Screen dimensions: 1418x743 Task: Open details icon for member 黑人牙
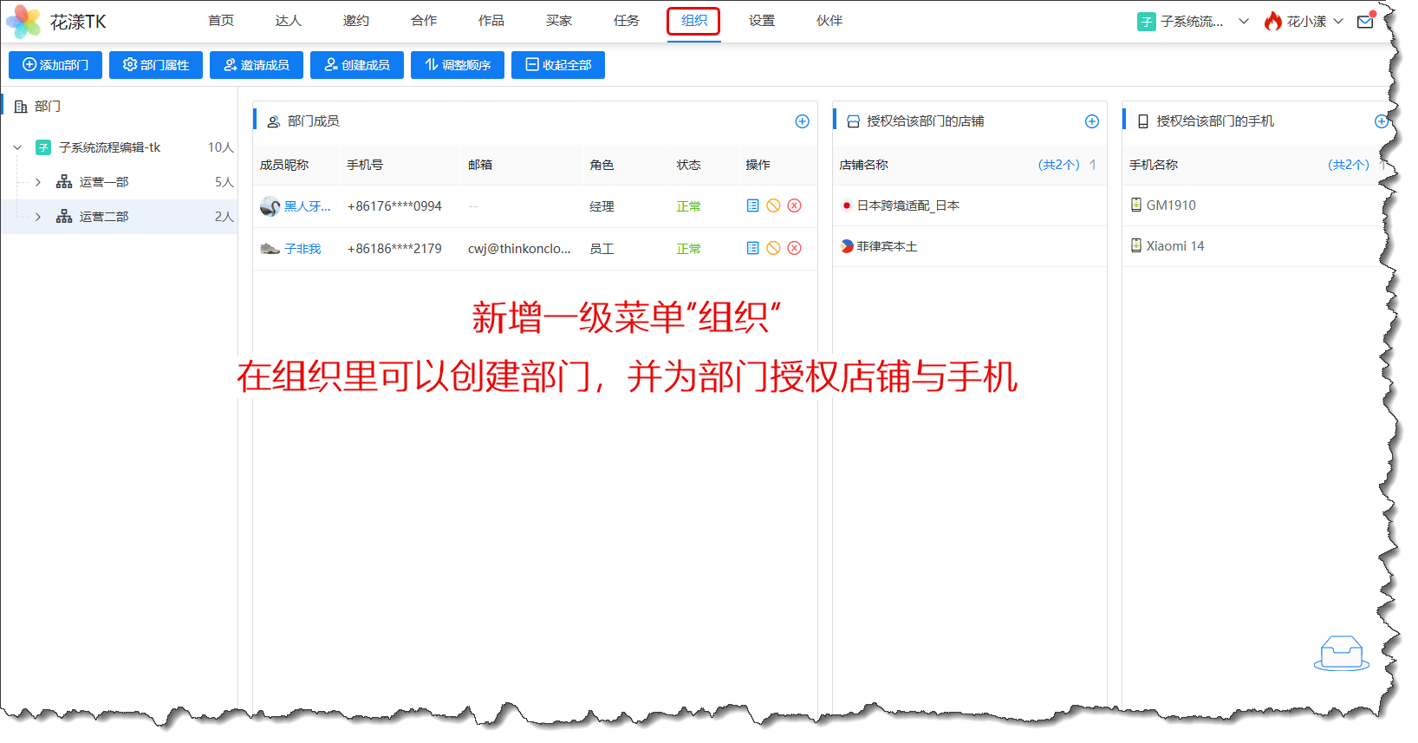coord(752,205)
